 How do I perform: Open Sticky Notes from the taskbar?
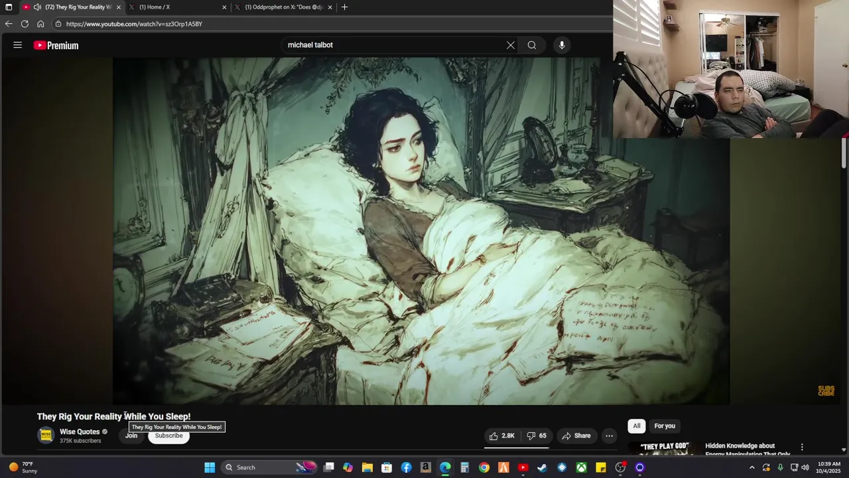(600, 467)
